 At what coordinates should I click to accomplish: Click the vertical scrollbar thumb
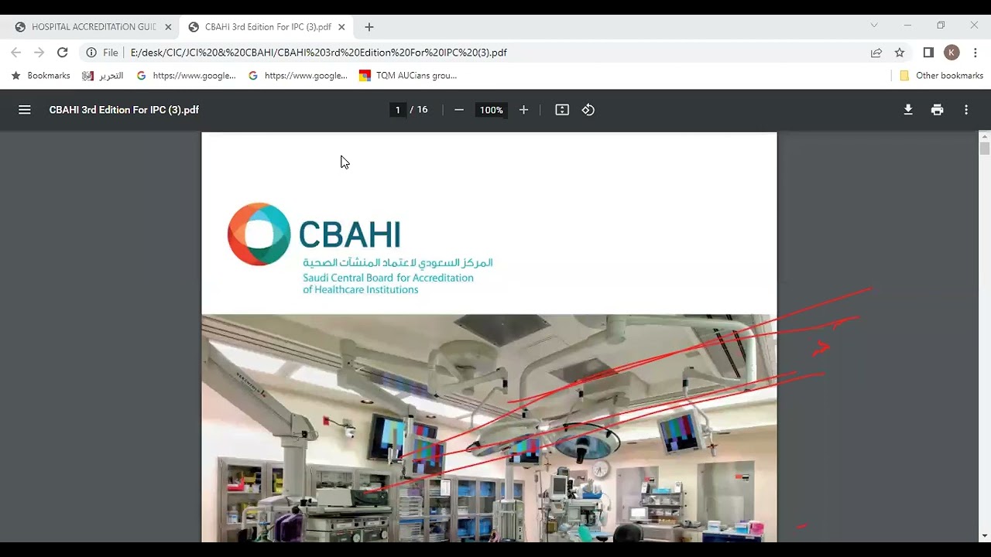pyautogui.click(x=984, y=149)
